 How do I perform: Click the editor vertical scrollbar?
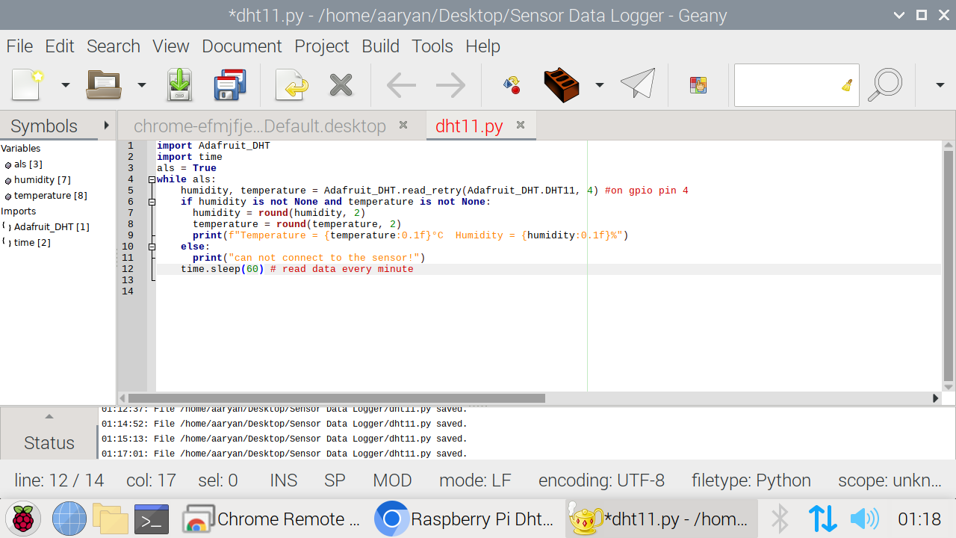click(949, 265)
